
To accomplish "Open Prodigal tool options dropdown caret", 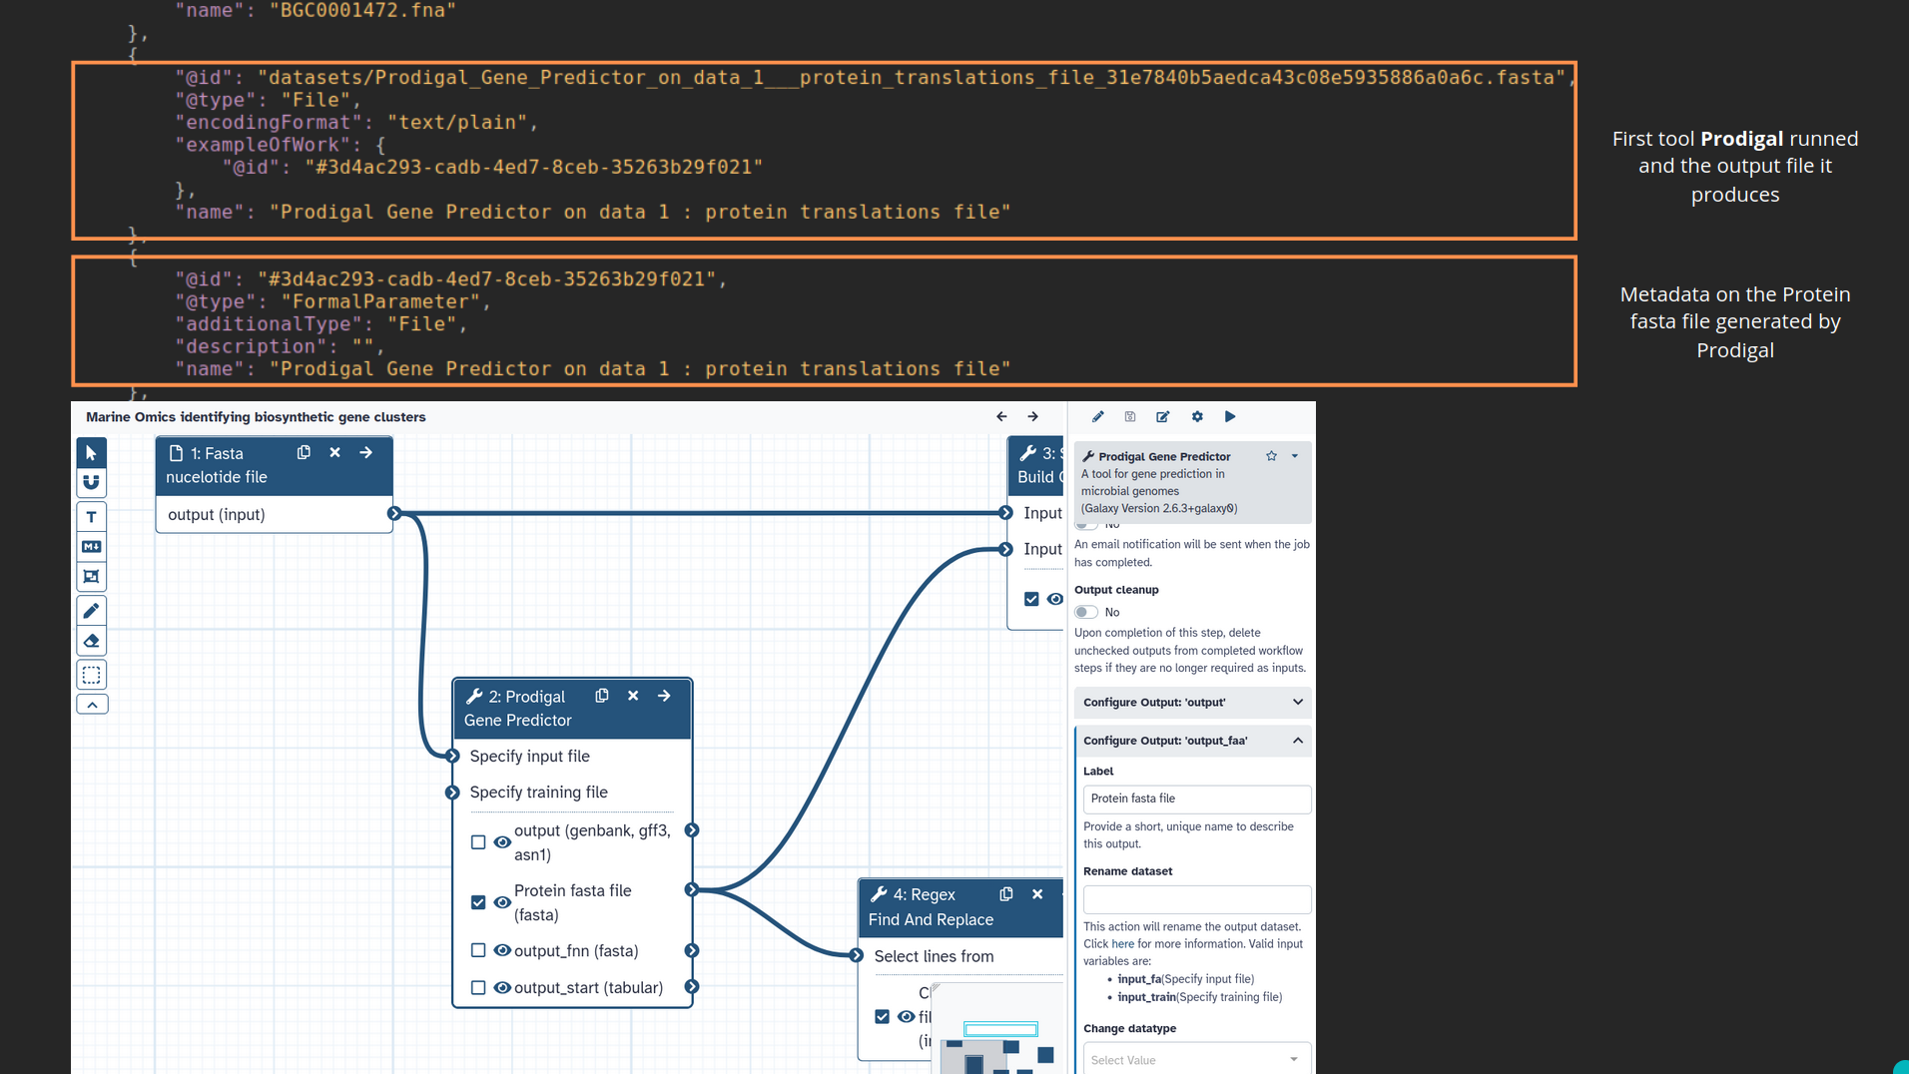I will (1295, 456).
